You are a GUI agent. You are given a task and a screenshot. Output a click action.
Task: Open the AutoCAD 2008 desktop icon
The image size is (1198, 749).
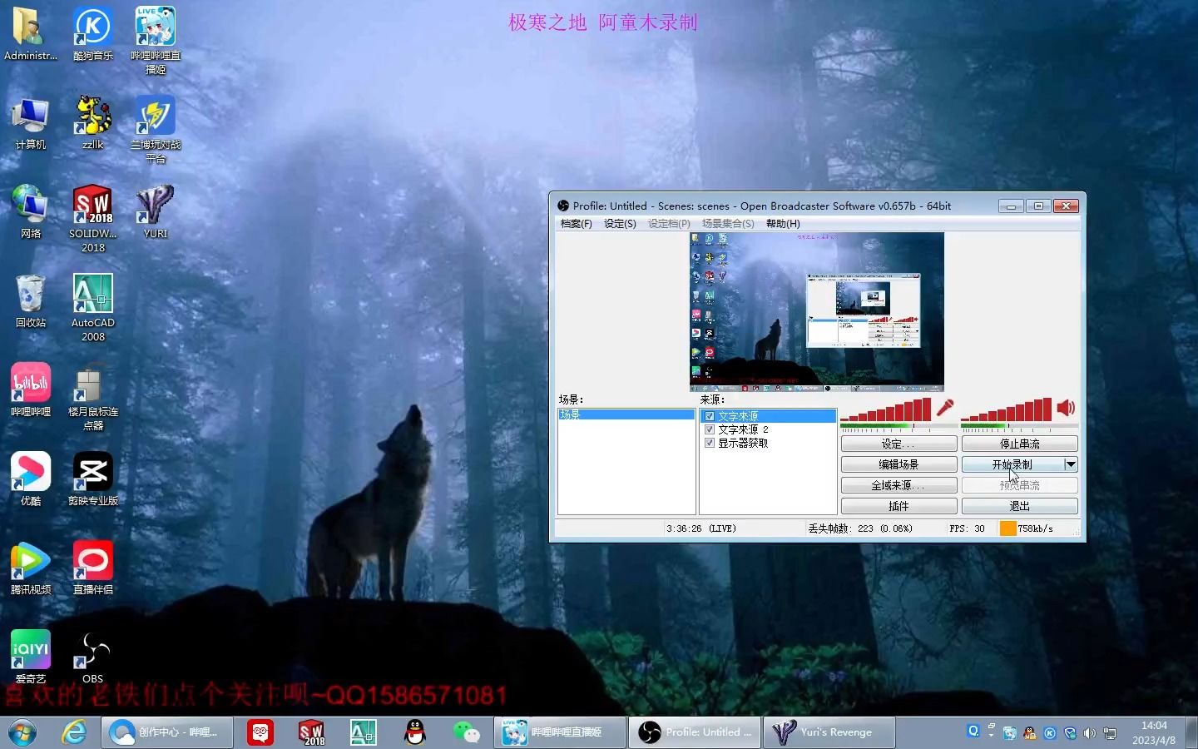coord(93,308)
